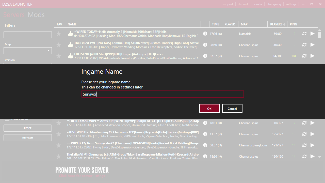
Task: Click Cancel in Ingame Name dialog
Action: tap(232, 109)
